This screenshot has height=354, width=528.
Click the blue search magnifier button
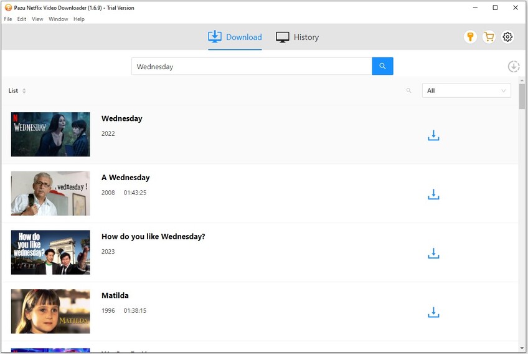point(382,66)
